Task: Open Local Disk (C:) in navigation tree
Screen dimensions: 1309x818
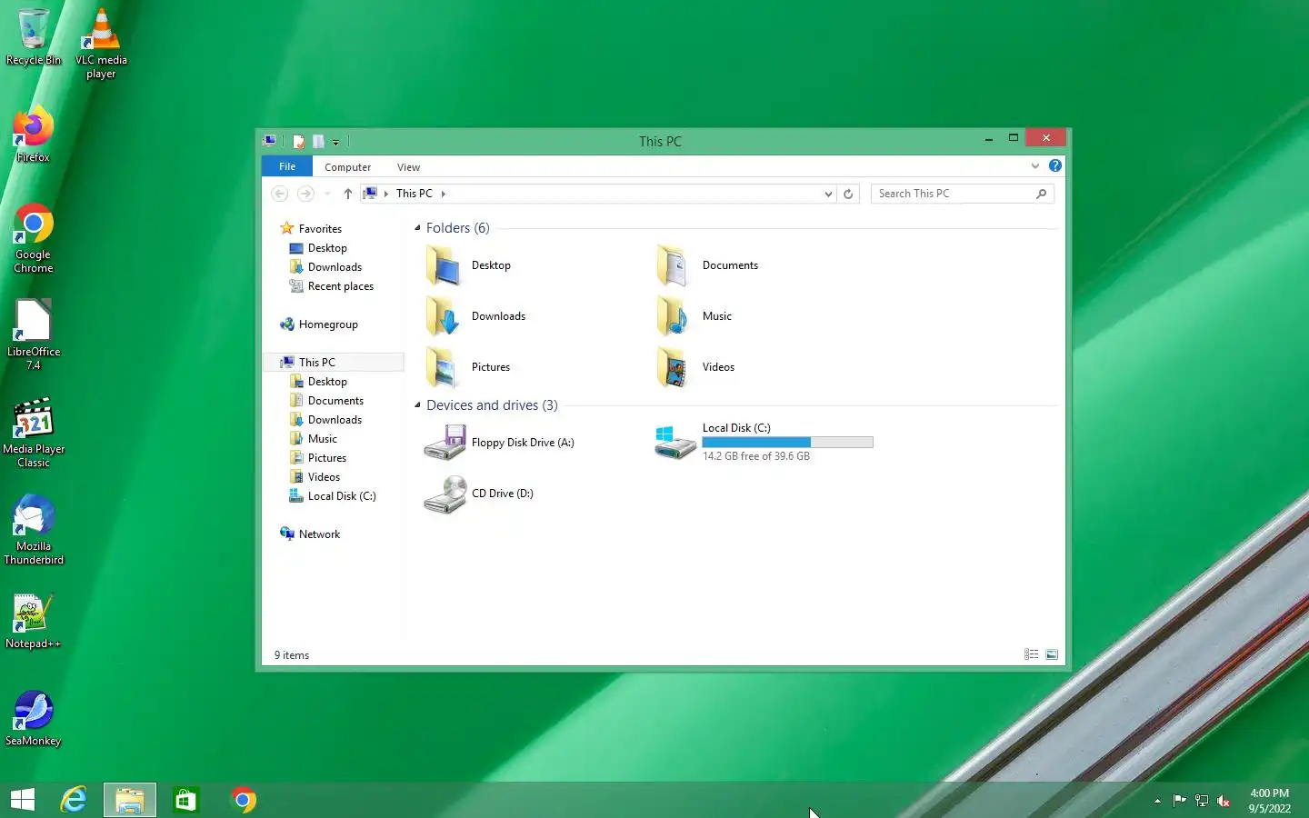Action: [x=332, y=496]
